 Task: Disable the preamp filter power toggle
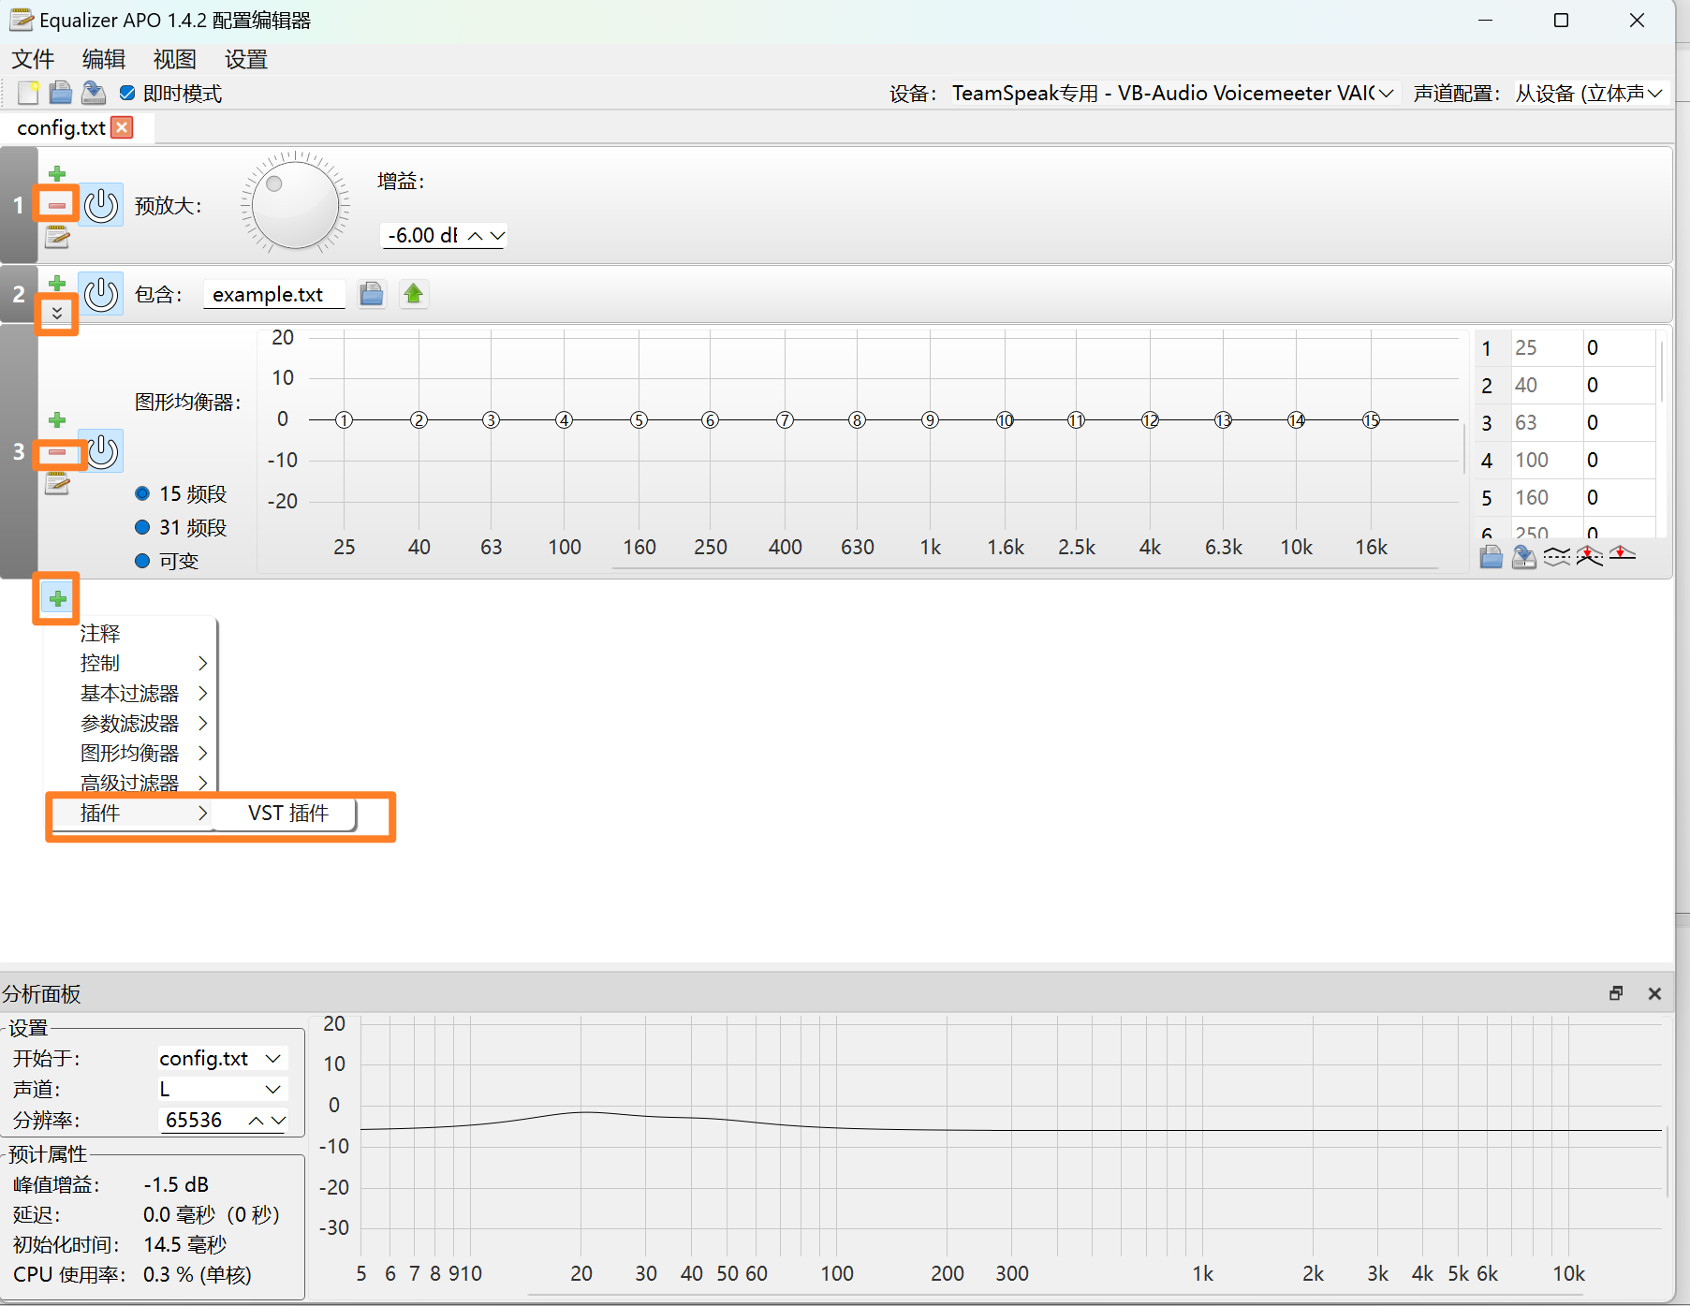coord(101,205)
